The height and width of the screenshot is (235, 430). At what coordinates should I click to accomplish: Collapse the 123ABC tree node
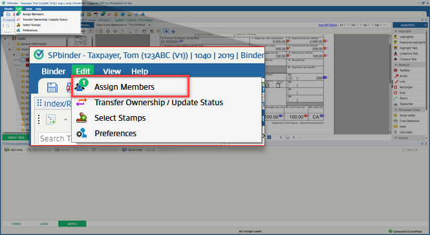click(x=5, y=39)
